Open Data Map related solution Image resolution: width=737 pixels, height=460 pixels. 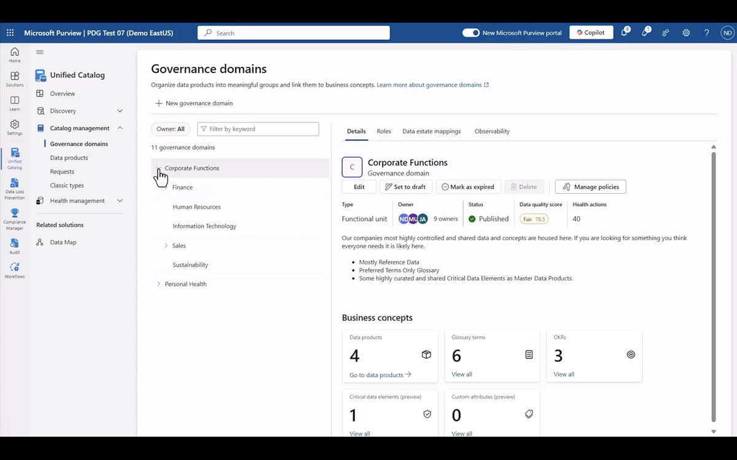(63, 242)
